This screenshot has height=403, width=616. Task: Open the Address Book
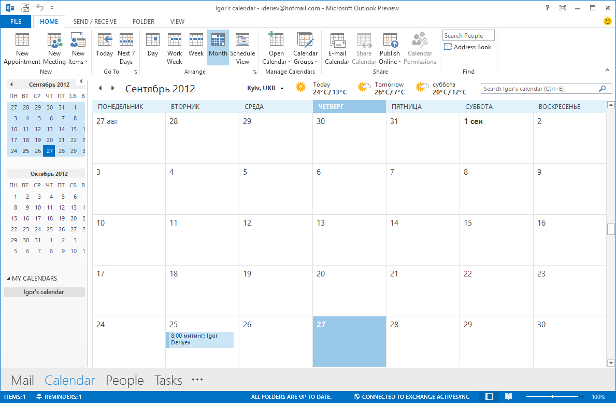tap(467, 47)
